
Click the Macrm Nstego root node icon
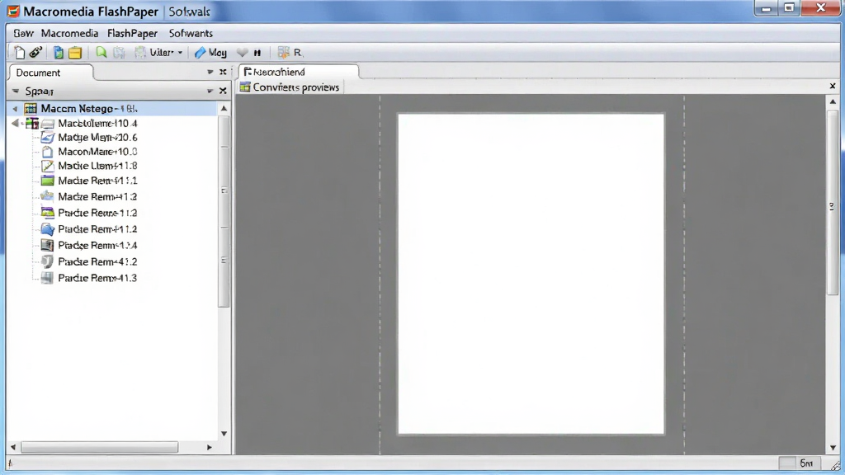coord(31,109)
